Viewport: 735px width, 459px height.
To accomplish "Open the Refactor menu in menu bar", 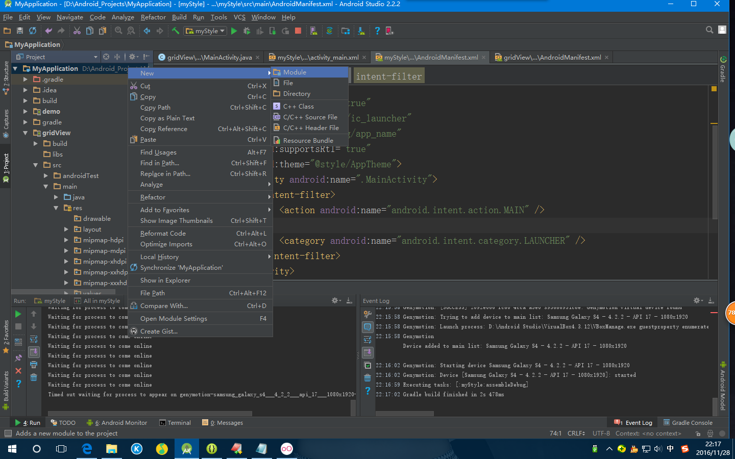I will pos(153,17).
